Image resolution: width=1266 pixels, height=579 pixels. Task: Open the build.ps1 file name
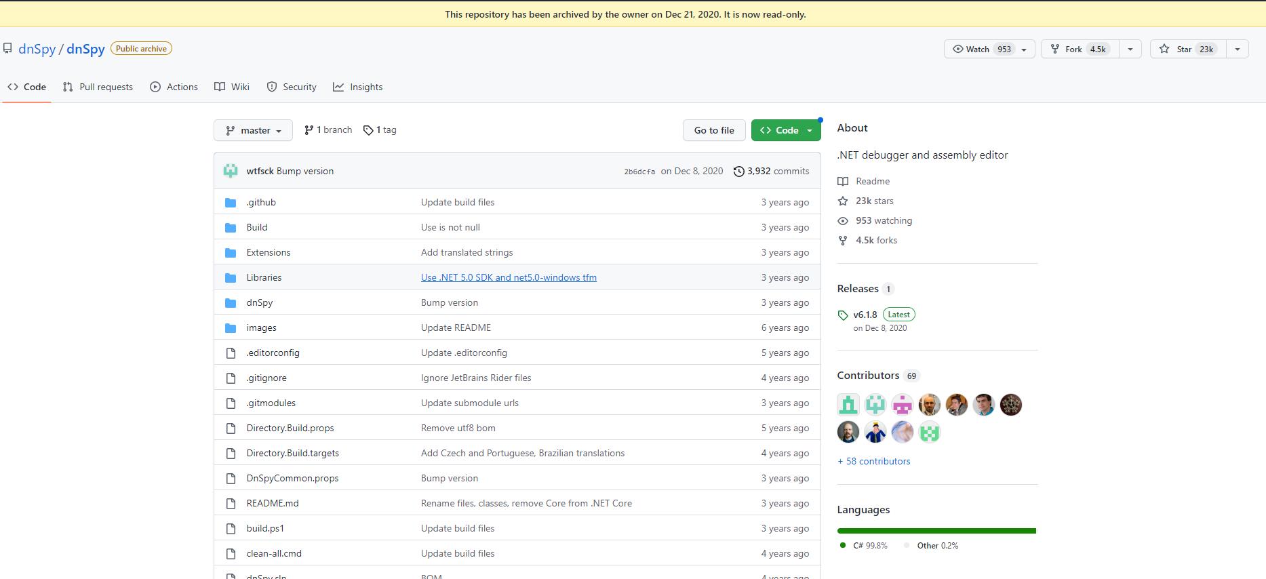[x=265, y=528]
